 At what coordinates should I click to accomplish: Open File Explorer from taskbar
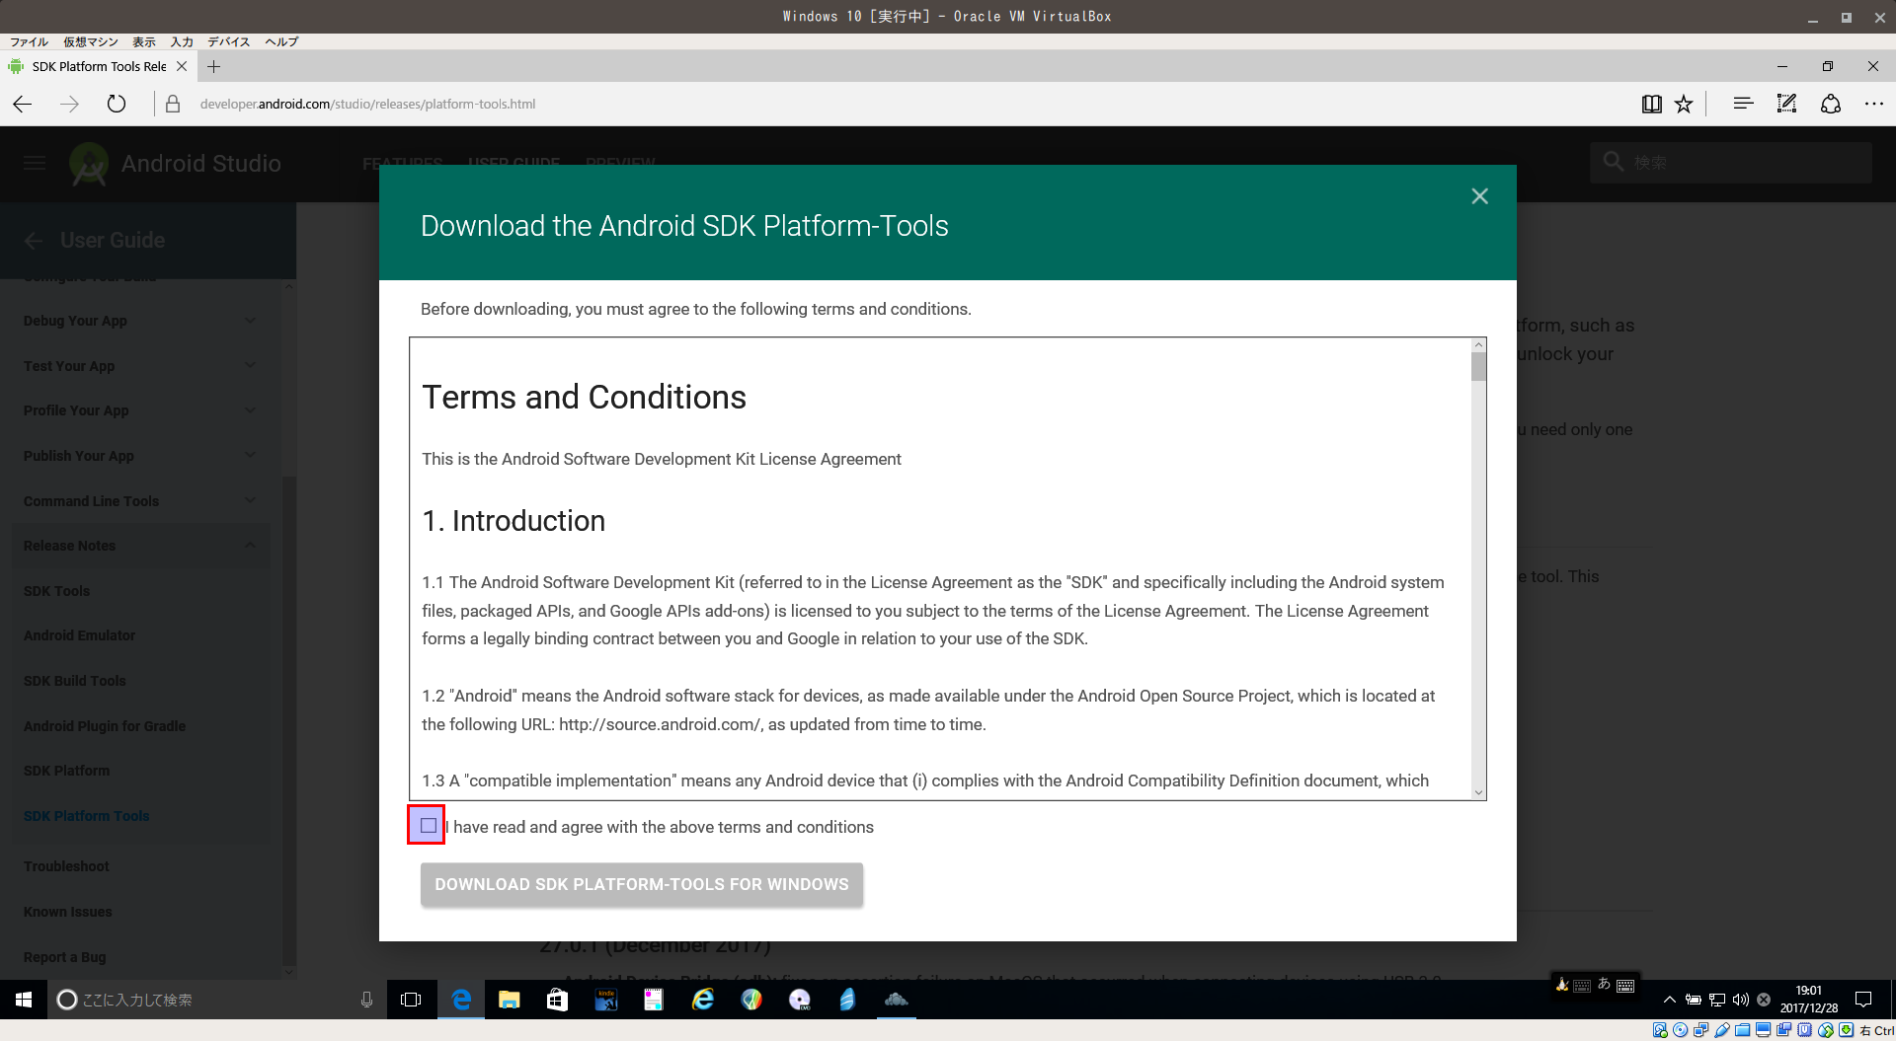coord(509,1000)
